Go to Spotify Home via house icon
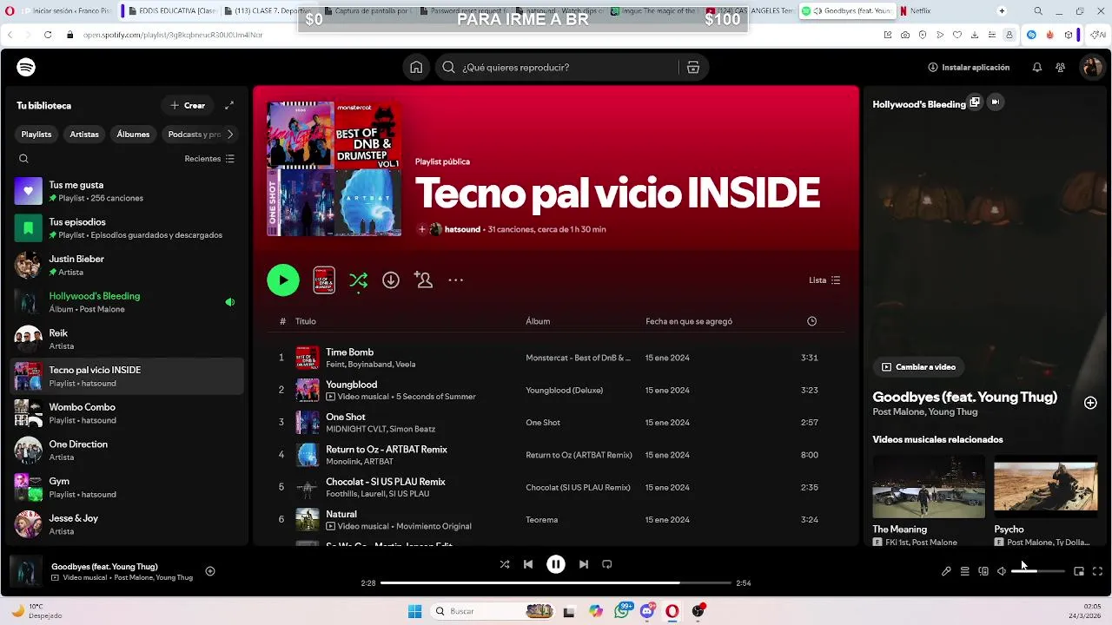 click(416, 68)
